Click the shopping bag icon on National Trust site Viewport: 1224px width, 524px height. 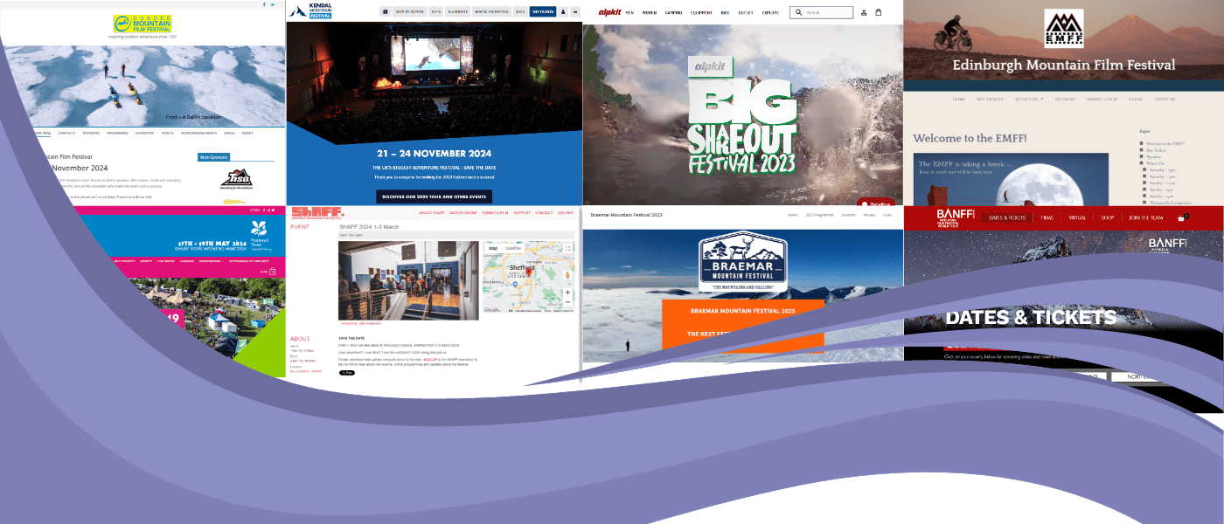pos(272,272)
